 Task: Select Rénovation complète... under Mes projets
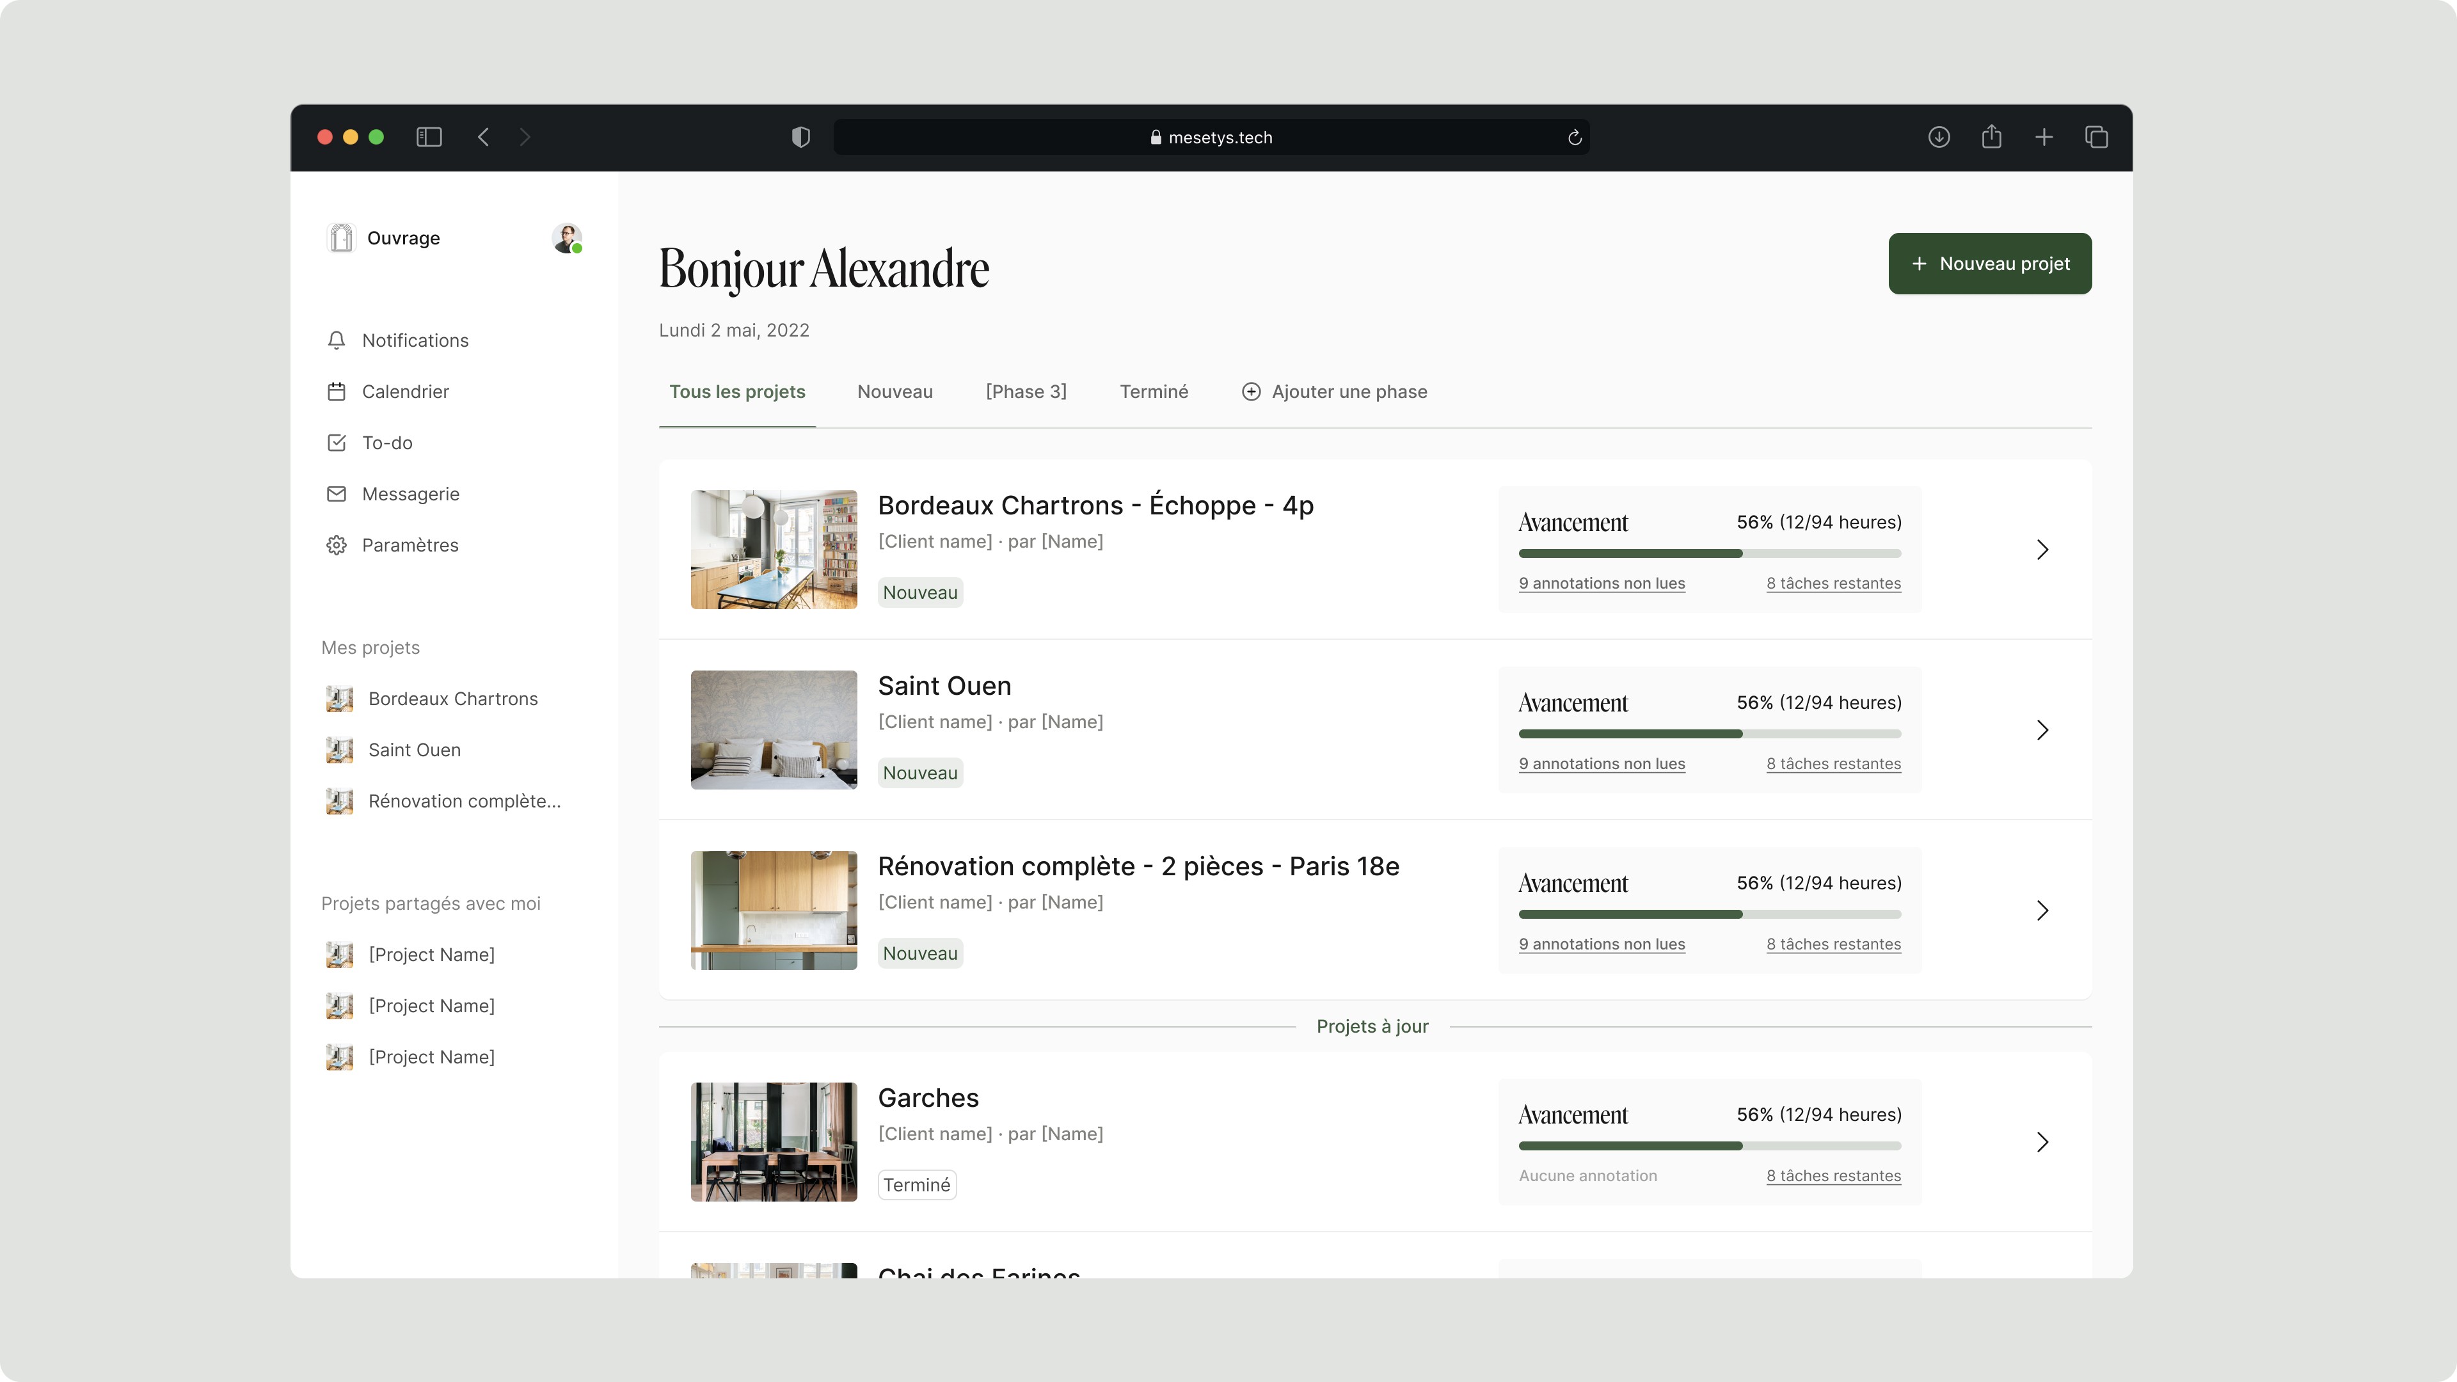465,801
